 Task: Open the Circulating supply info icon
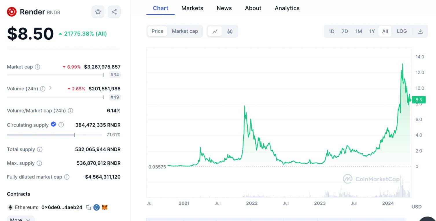(x=61, y=125)
